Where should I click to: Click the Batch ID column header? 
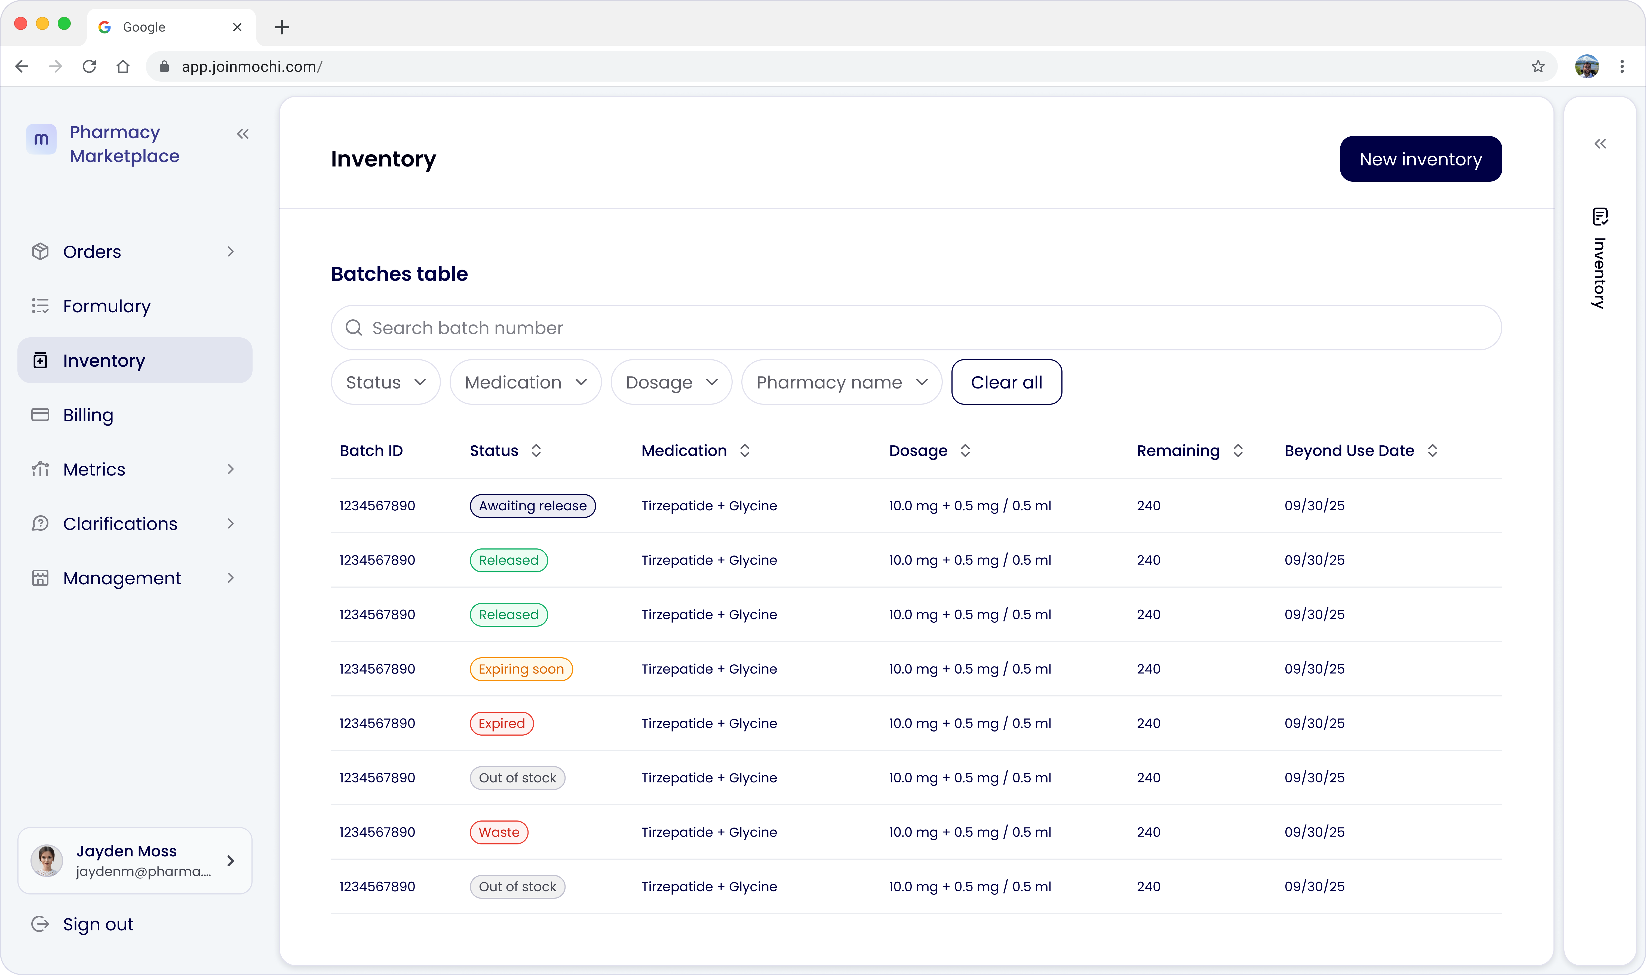[371, 451]
